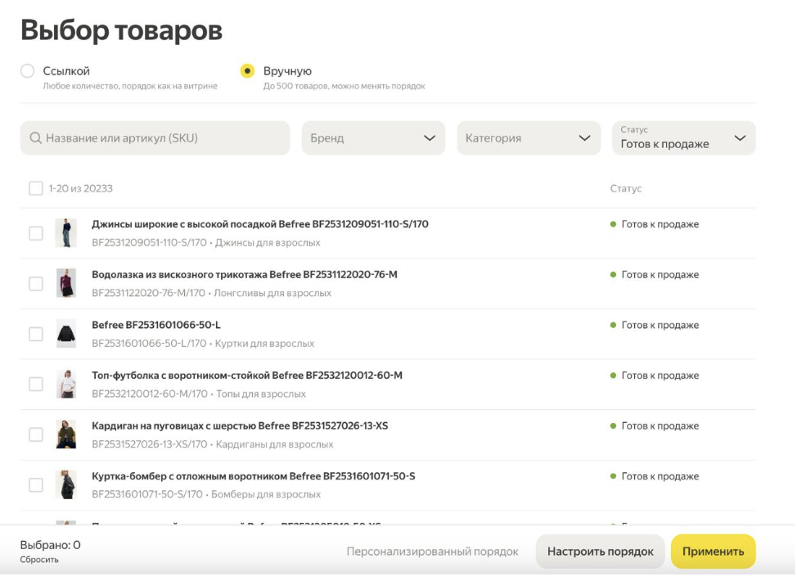
Task: Check the Куртка-бомбер с отложным воротником row
Action: [x=35, y=485]
